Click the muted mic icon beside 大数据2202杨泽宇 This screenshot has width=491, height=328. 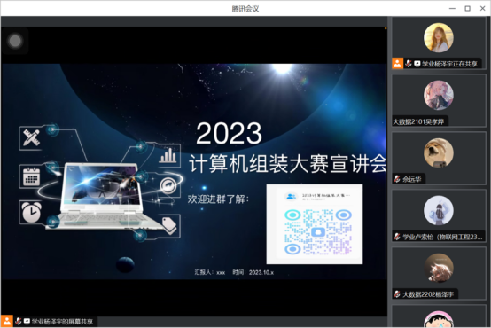397,294
